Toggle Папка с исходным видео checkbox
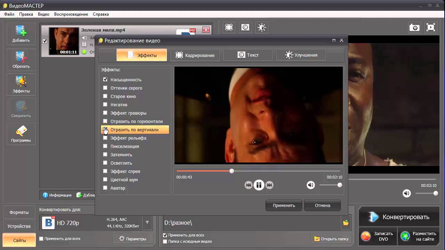The width and height of the screenshot is (445, 250). [x=165, y=241]
